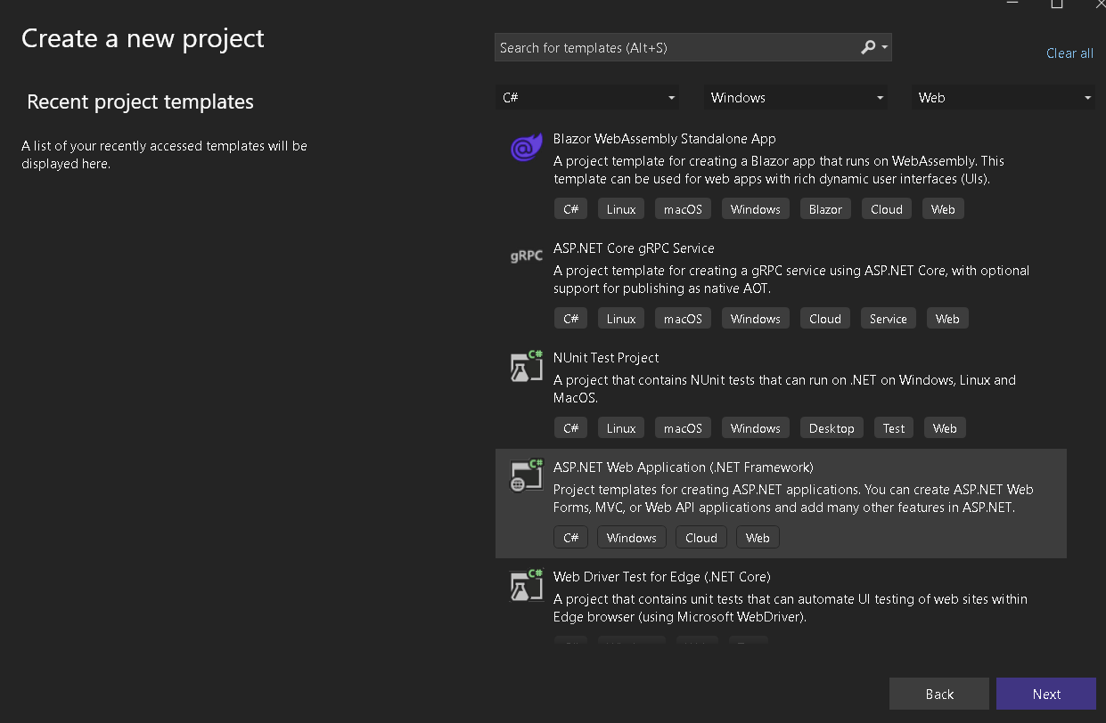
Task: Click the magnifying glass search icon
Action: [x=868, y=47]
